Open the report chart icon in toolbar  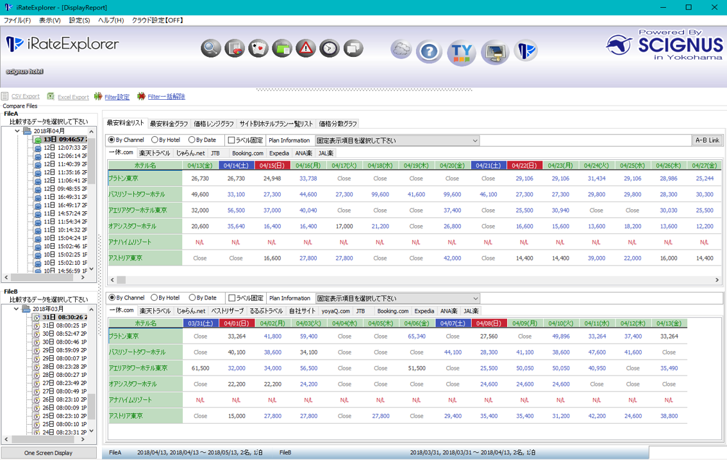point(235,48)
